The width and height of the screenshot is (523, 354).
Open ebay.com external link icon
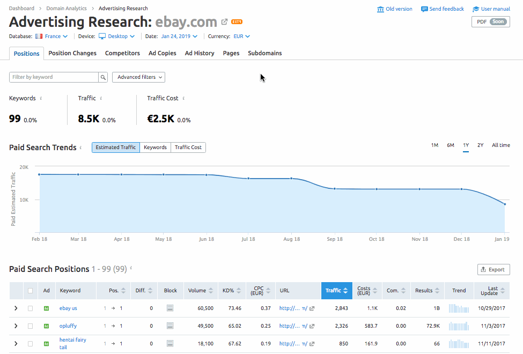pos(224,21)
